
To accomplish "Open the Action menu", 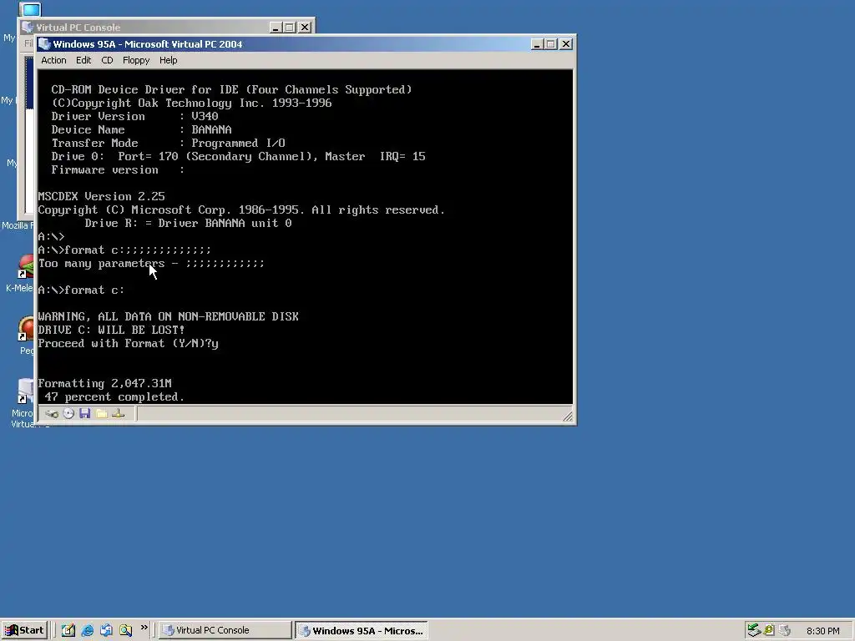I will [53, 60].
